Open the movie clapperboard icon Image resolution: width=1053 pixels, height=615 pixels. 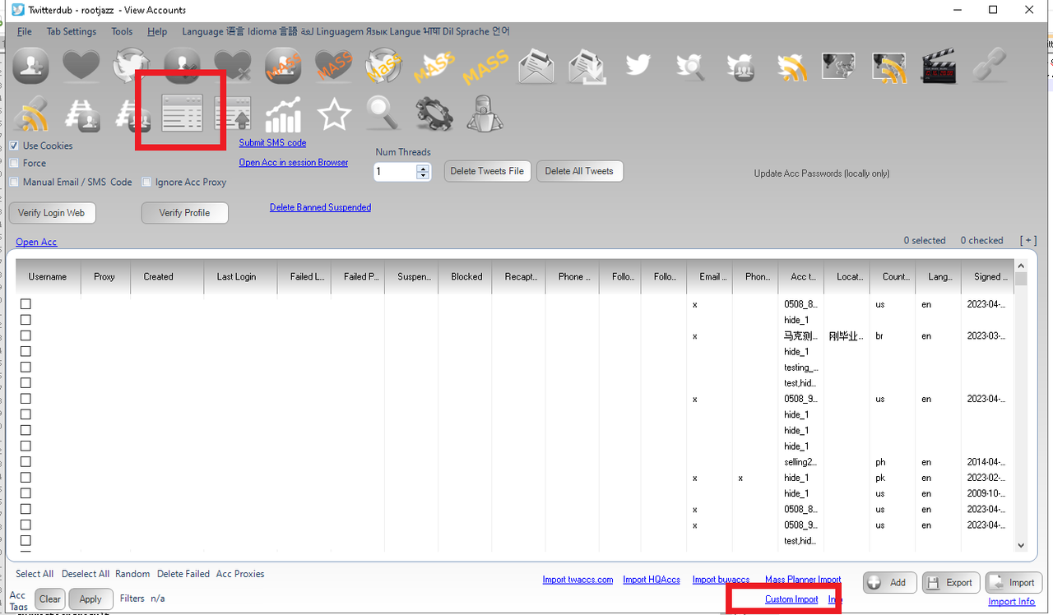939,67
